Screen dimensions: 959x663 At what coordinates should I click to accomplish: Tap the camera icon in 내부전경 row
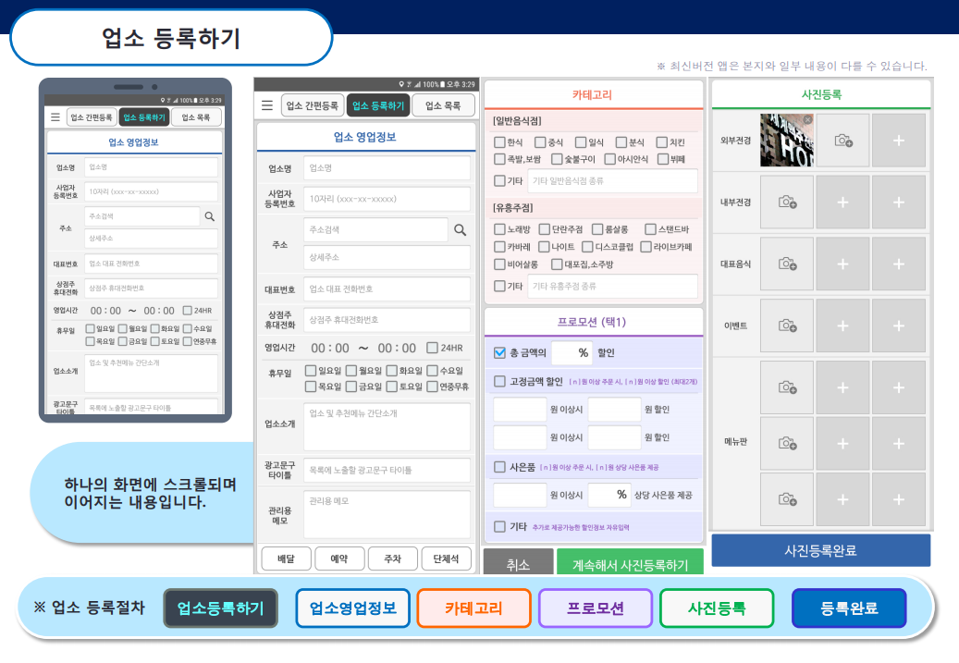[787, 202]
